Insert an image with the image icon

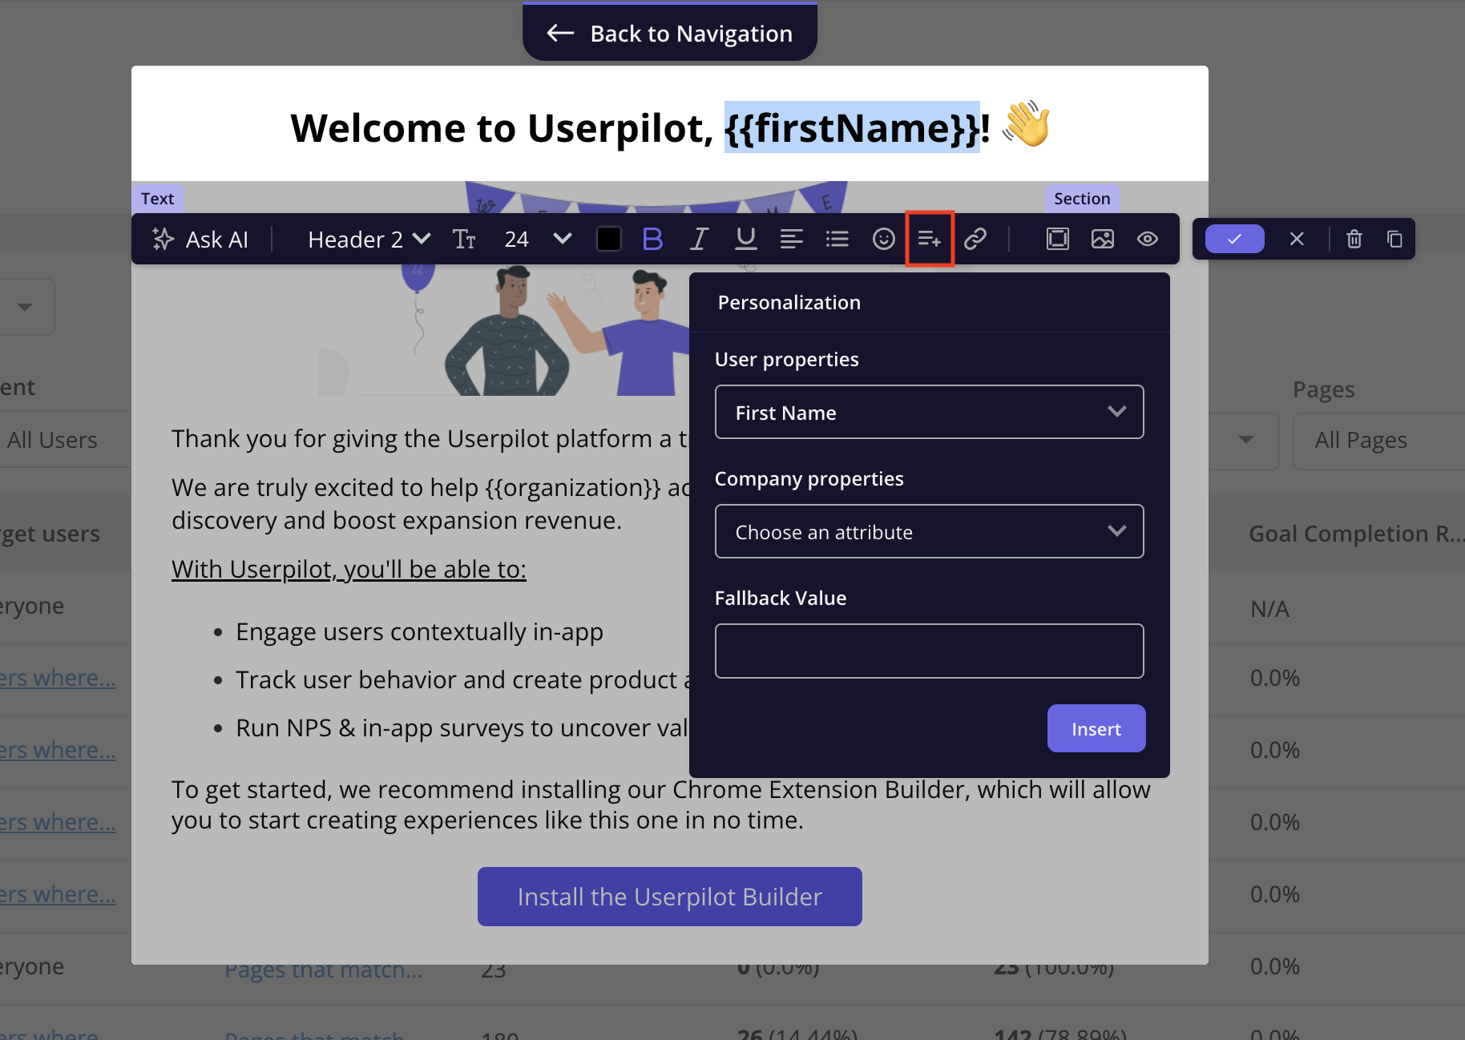(x=1103, y=239)
